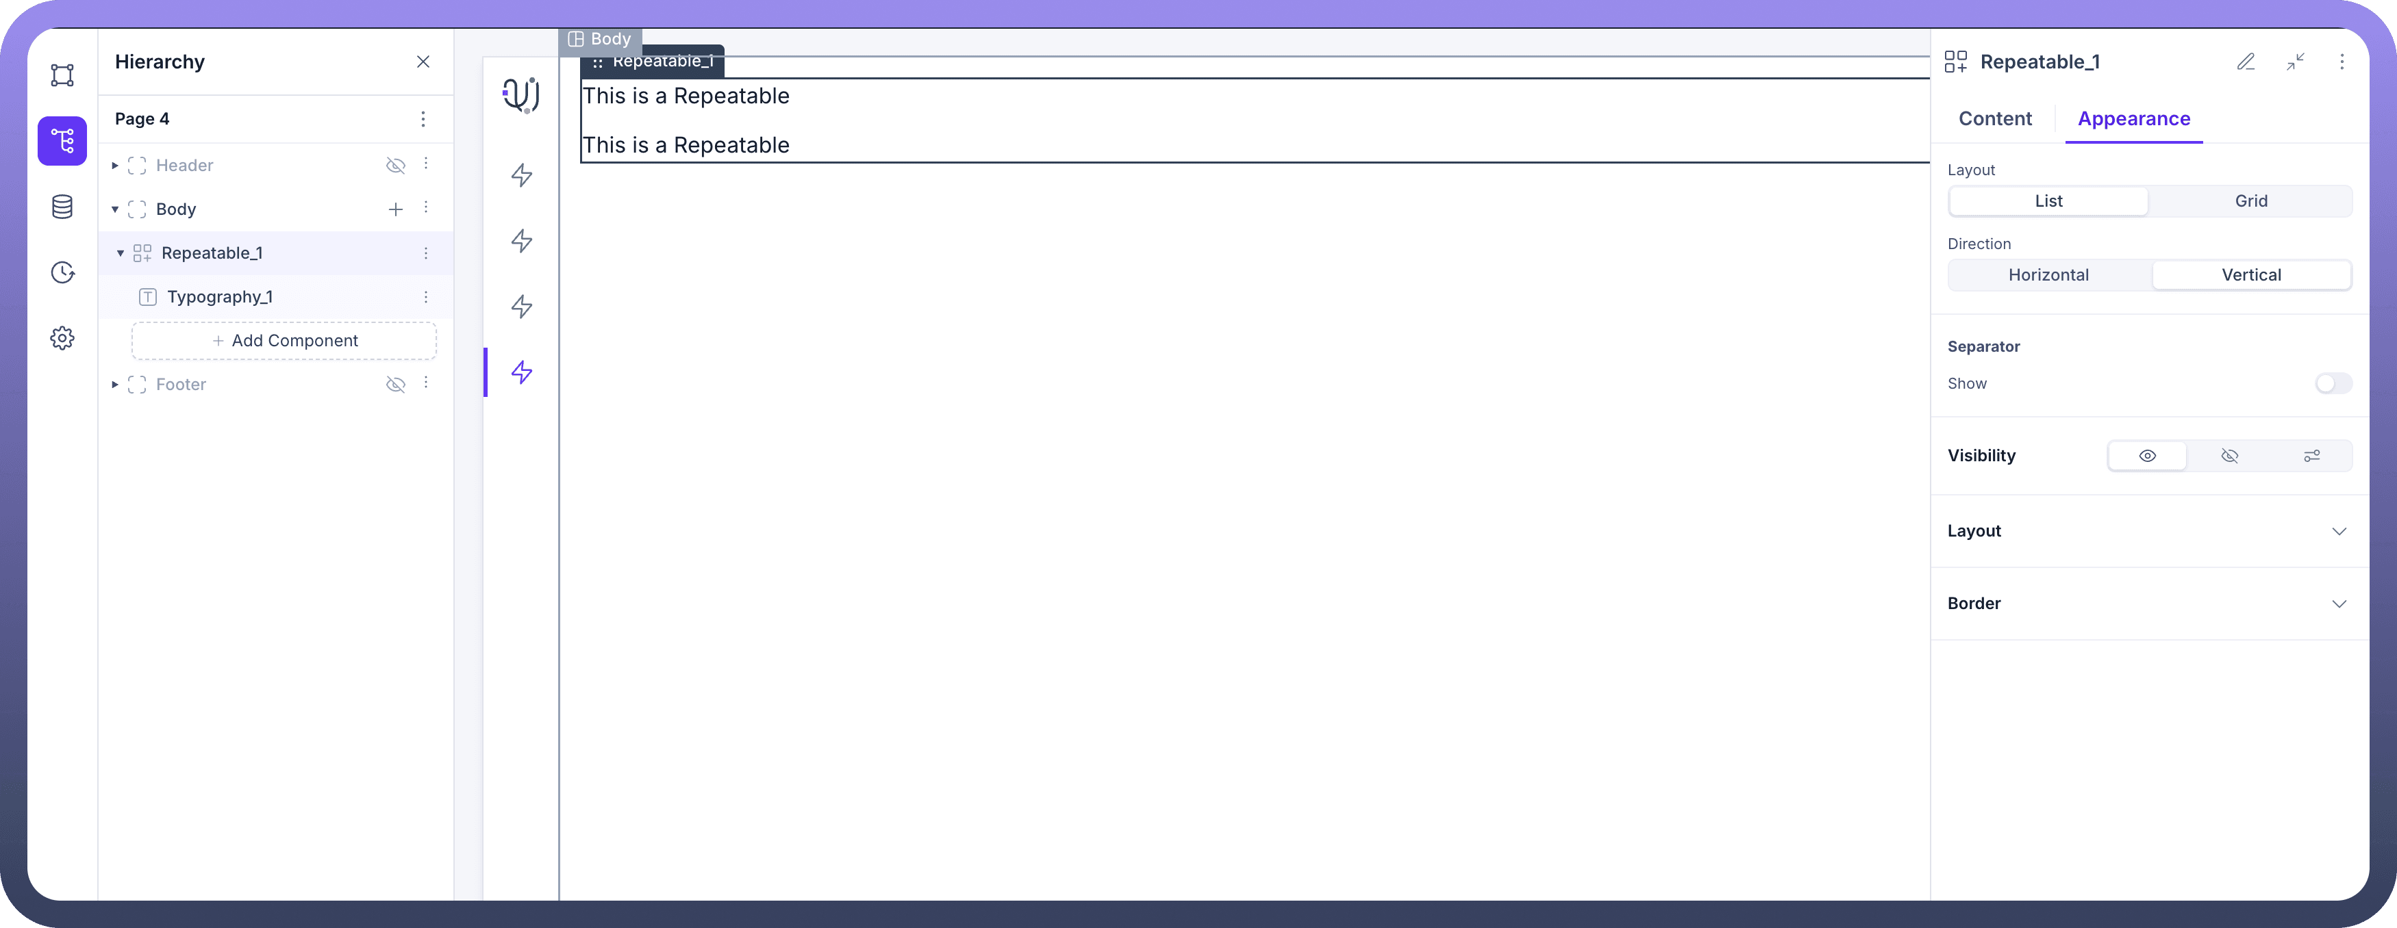Expand the Footer tree node arrow
2397x928 pixels.
[x=114, y=385]
